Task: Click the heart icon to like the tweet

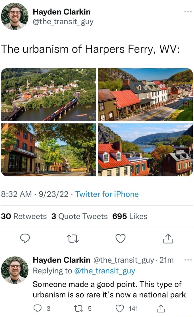Action: (x=121, y=239)
